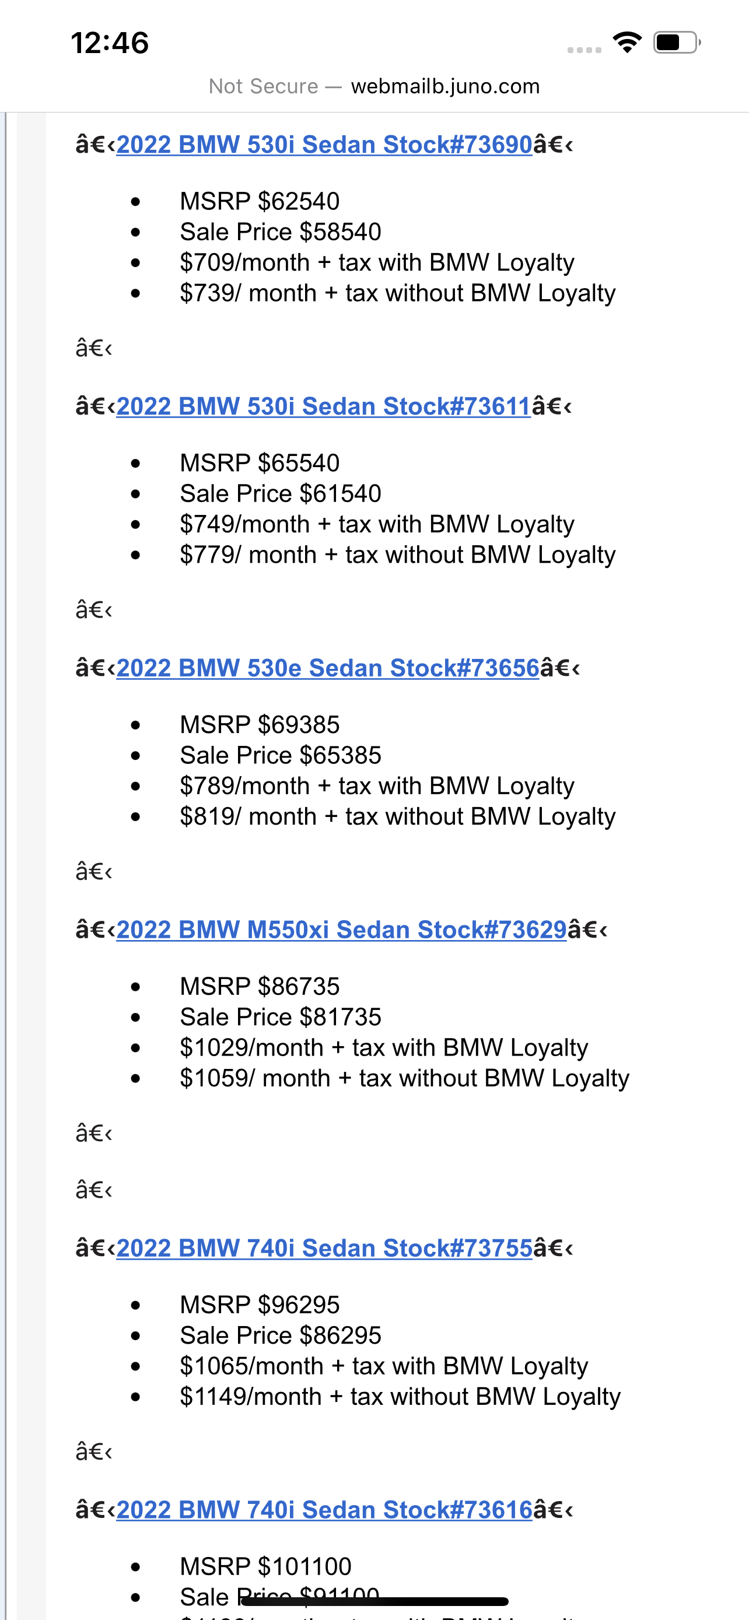The image size is (749, 1620).
Task: Click the Sale Price $86295 line
Action: [x=281, y=1335]
